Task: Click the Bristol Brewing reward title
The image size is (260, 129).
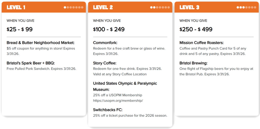Action: pyautogui.click(x=193, y=63)
